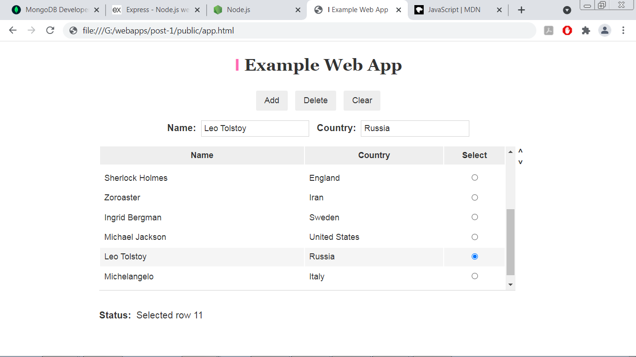This screenshot has width=636, height=357.
Task: Click the down caret beside the table
Action: [x=521, y=162]
